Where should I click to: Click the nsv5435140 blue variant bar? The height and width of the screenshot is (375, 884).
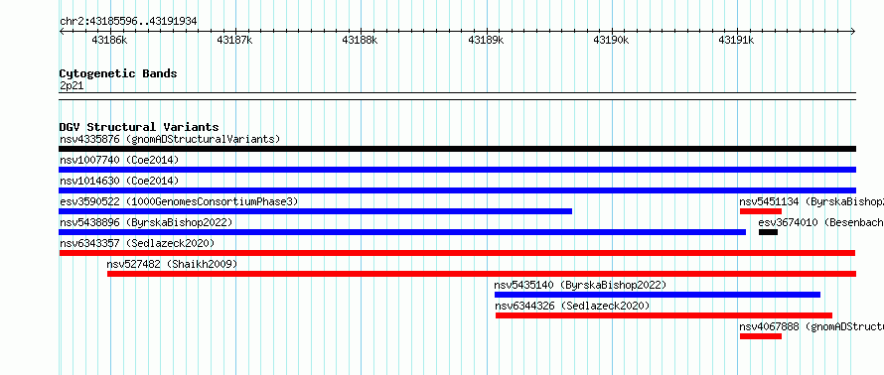(x=658, y=295)
